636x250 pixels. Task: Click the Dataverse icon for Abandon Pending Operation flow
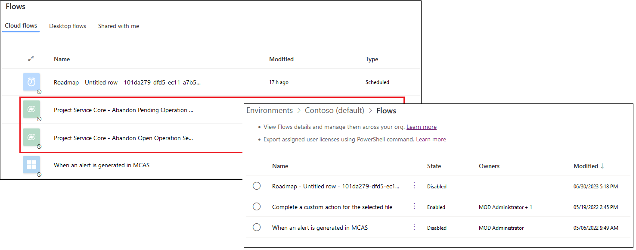coord(31,109)
